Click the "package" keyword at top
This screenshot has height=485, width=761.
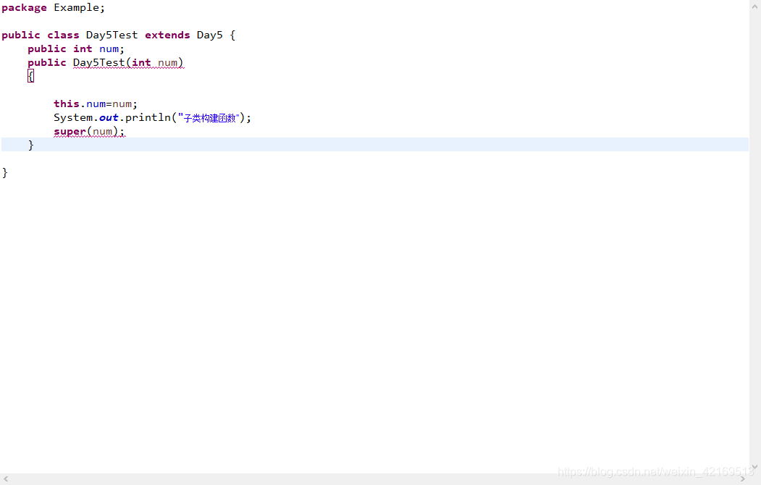pos(23,7)
